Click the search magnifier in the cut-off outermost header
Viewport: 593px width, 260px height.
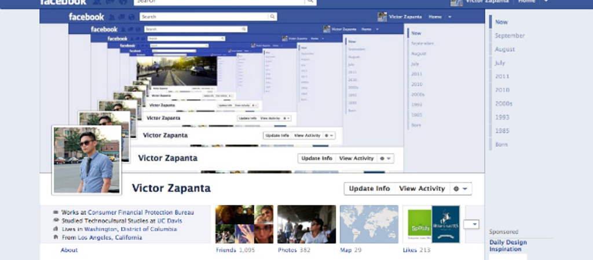click(310, 2)
